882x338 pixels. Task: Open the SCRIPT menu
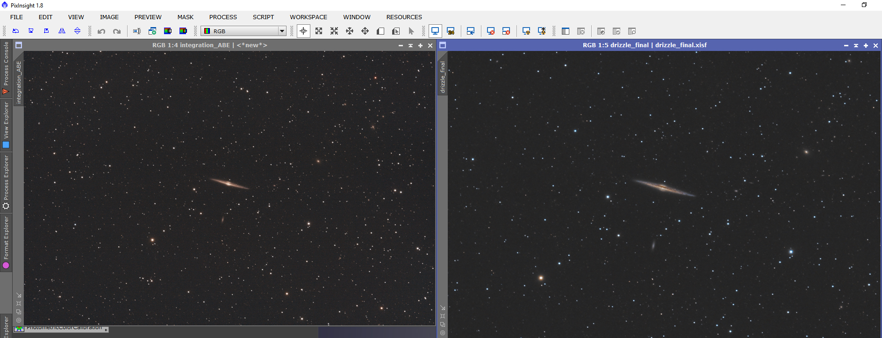click(263, 17)
